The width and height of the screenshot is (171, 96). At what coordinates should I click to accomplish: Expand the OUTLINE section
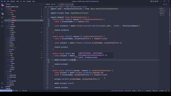pos(8,87)
